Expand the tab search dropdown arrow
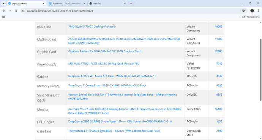 (x=3, y=3)
